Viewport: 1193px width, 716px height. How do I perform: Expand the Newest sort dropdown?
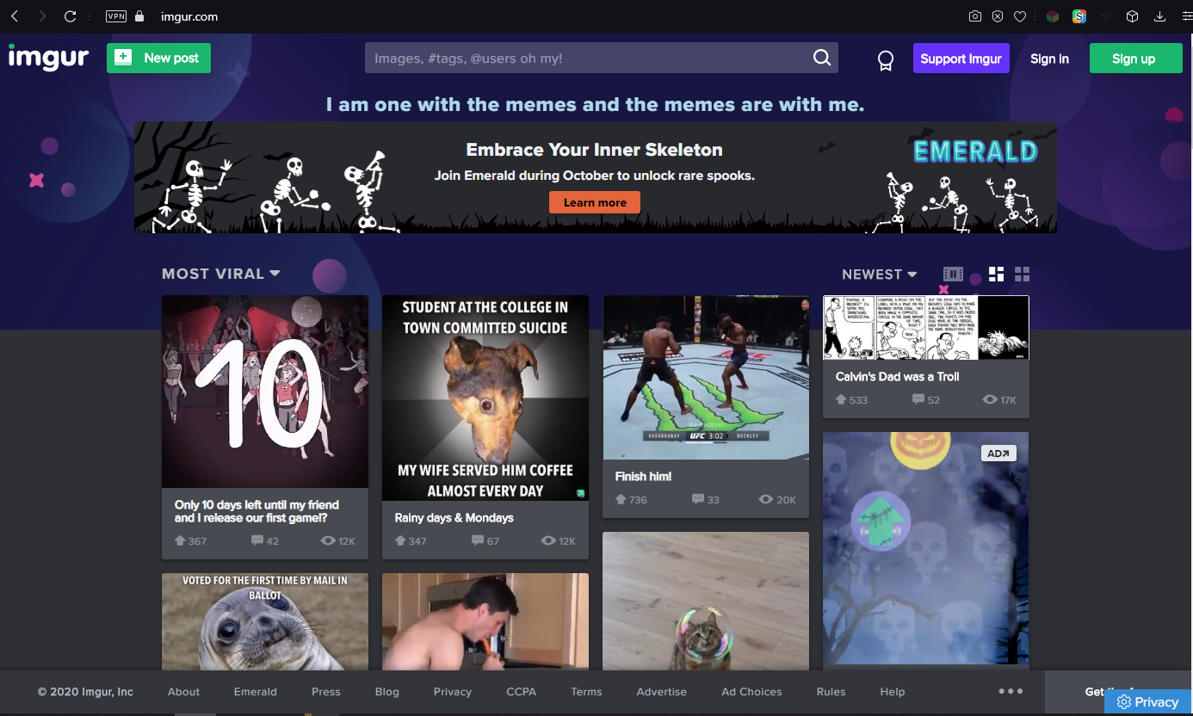[879, 274]
